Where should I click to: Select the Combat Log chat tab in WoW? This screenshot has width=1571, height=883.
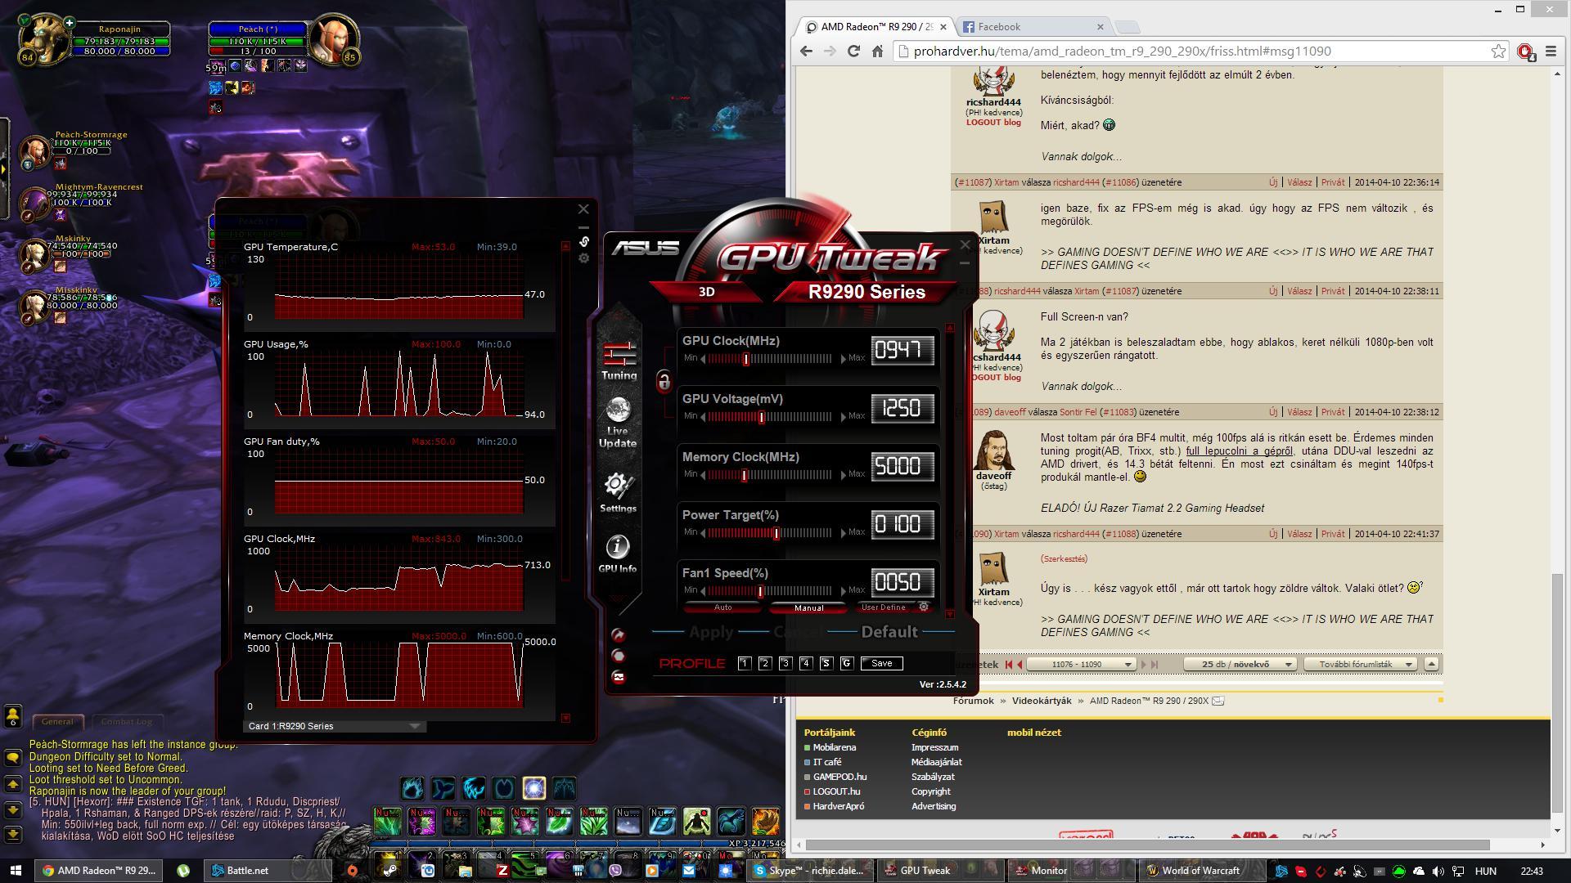point(127,722)
